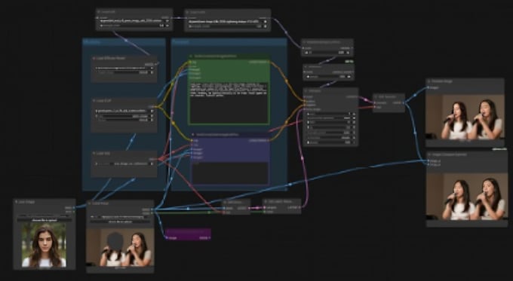This screenshot has width=513, height=281.
Task: Collapse the Preview Image node
Action: click(429, 81)
